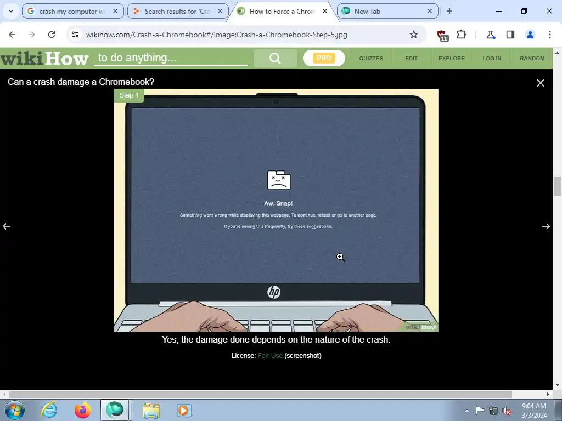Click the muted volume tray icon
The image size is (562, 421).
coord(507,411)
